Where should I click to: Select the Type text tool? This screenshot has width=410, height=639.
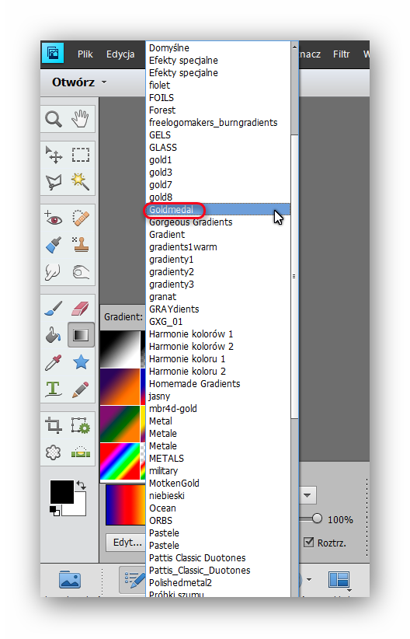point(54,389)
